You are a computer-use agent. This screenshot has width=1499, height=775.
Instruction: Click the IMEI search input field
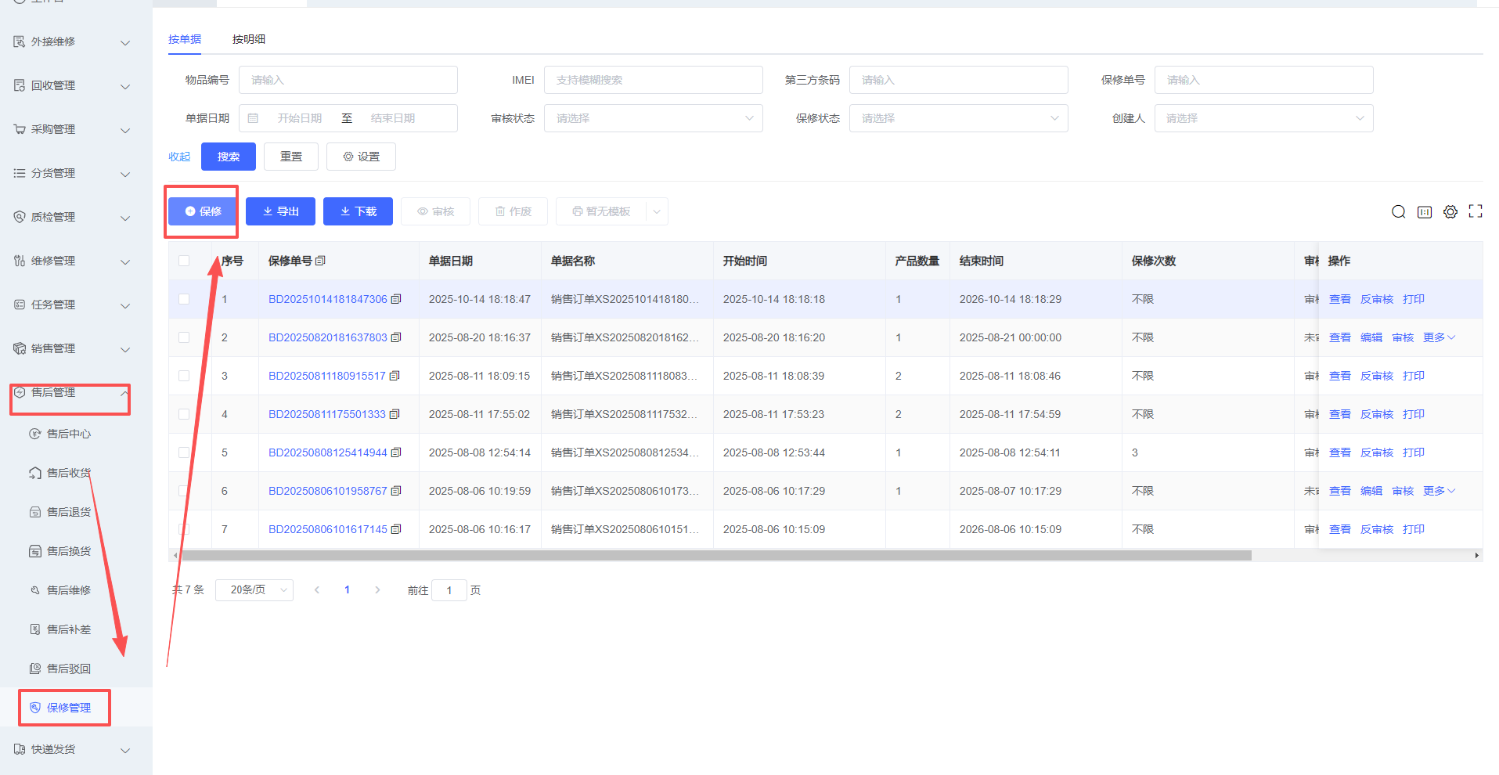pos(653,80)
